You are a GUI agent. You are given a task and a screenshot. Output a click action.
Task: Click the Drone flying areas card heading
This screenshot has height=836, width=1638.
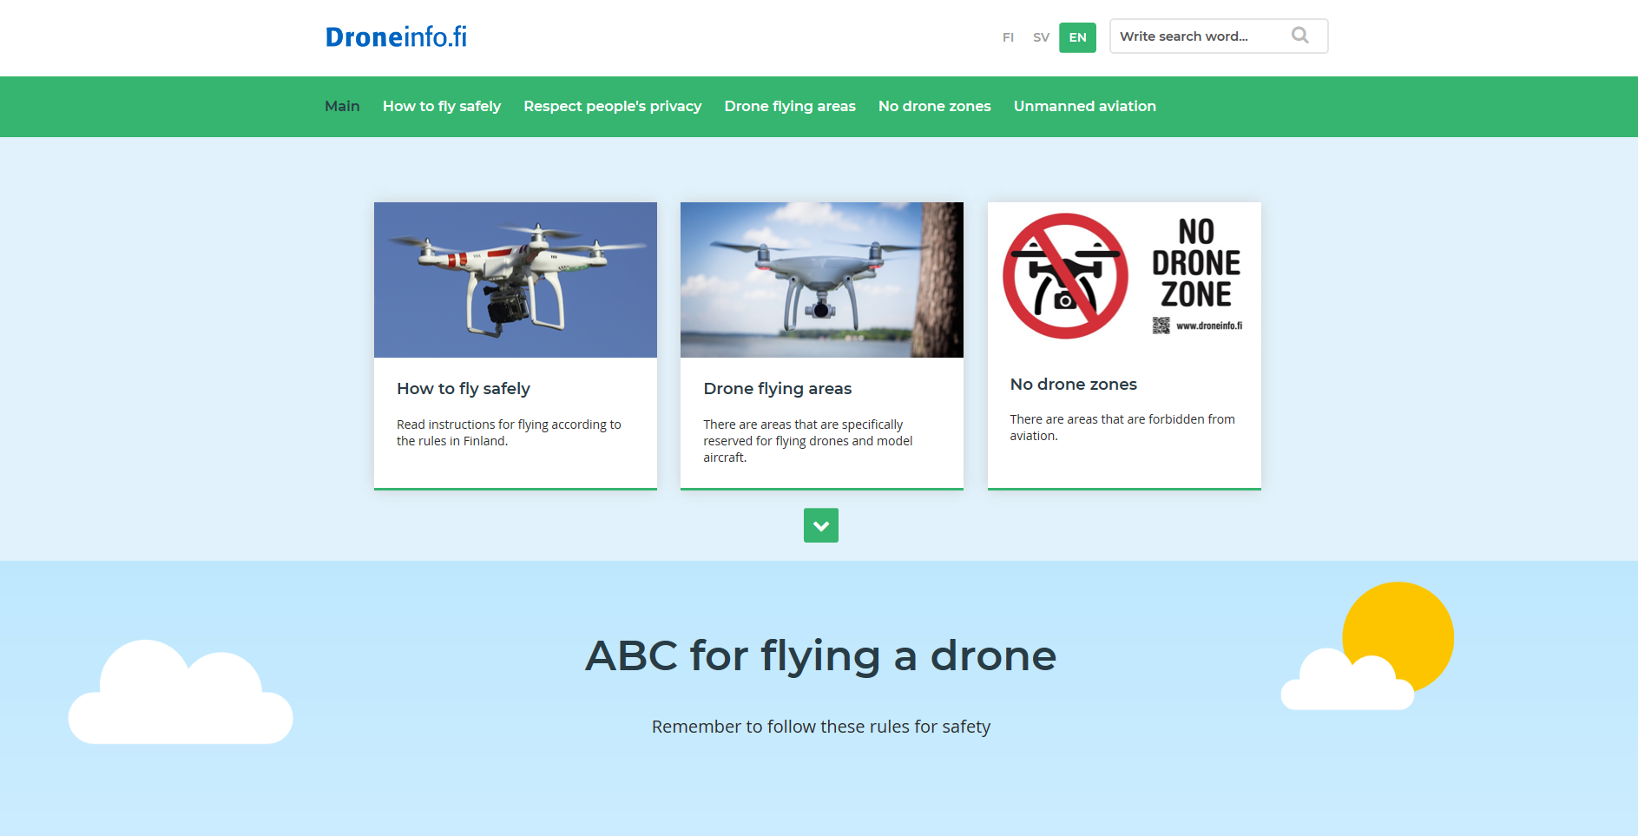[x=778, y=389]
